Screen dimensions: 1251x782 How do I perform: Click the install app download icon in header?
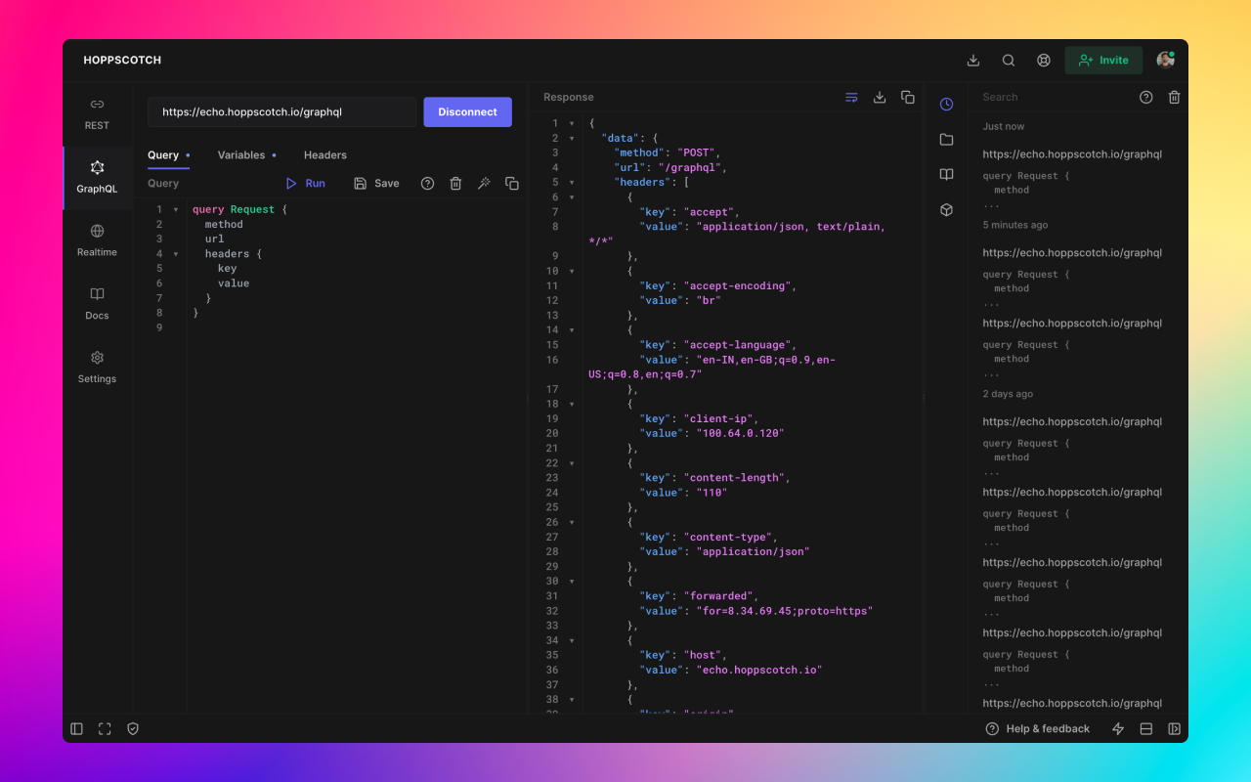click(x=973, y=61)
